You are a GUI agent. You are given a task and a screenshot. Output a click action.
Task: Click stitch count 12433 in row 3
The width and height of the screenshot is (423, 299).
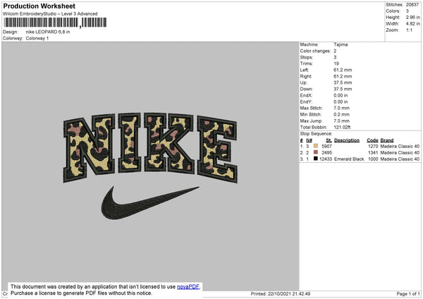coord(326,159)
